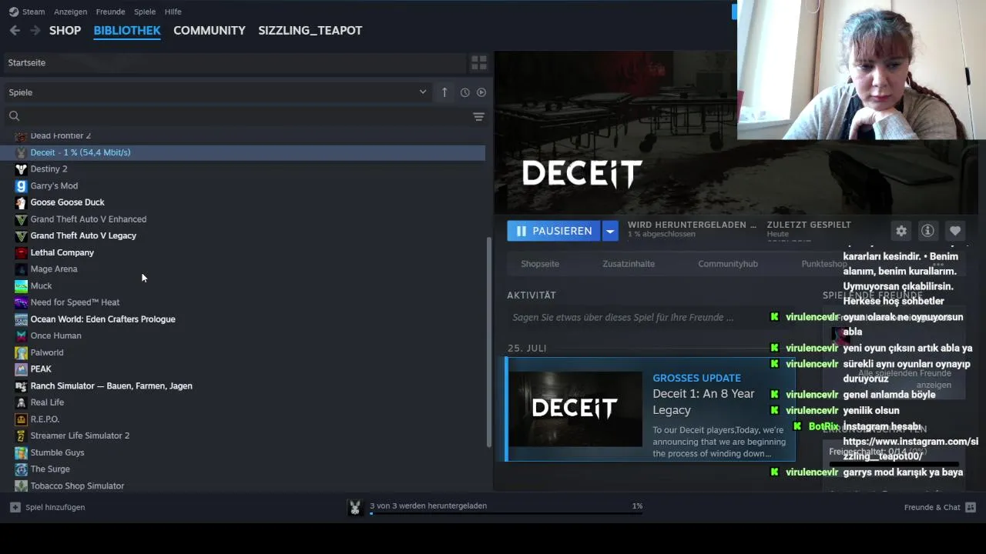Screen dimensions: 986x554
Task: Go forward with the right arrow
Action: 35,30
